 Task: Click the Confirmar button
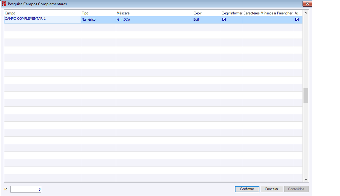click(247, 189)
